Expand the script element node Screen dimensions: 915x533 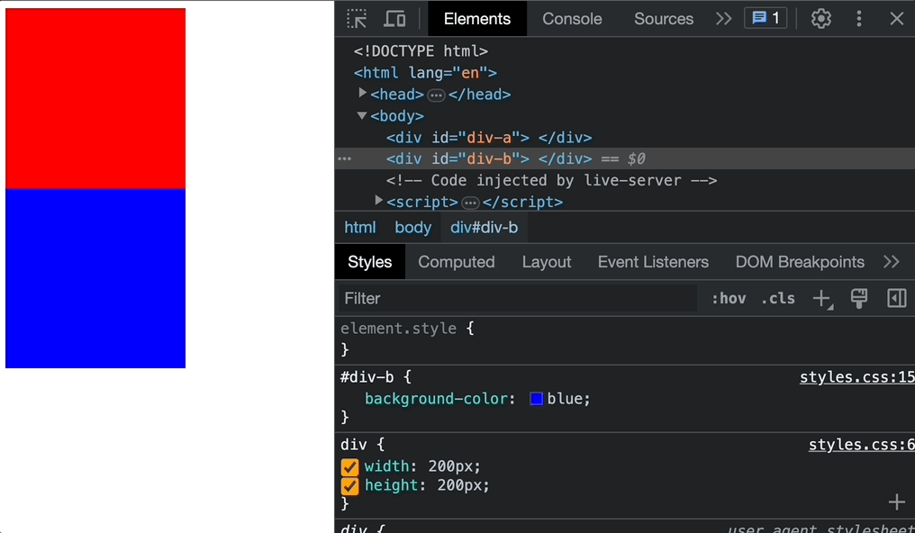[379, 201]
